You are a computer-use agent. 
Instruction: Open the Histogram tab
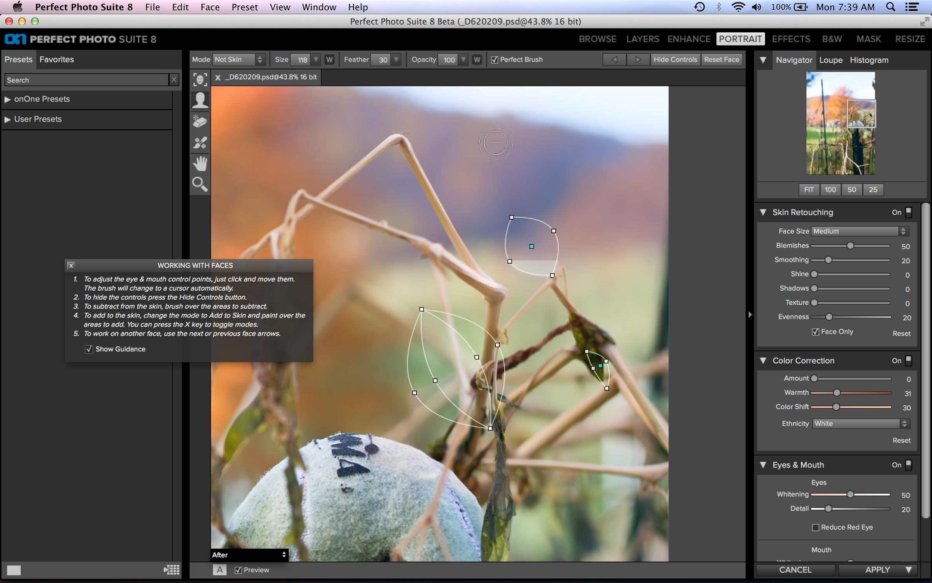(869, 60)
